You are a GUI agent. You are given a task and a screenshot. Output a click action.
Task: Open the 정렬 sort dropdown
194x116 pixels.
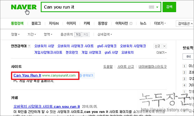coord(15,34)
